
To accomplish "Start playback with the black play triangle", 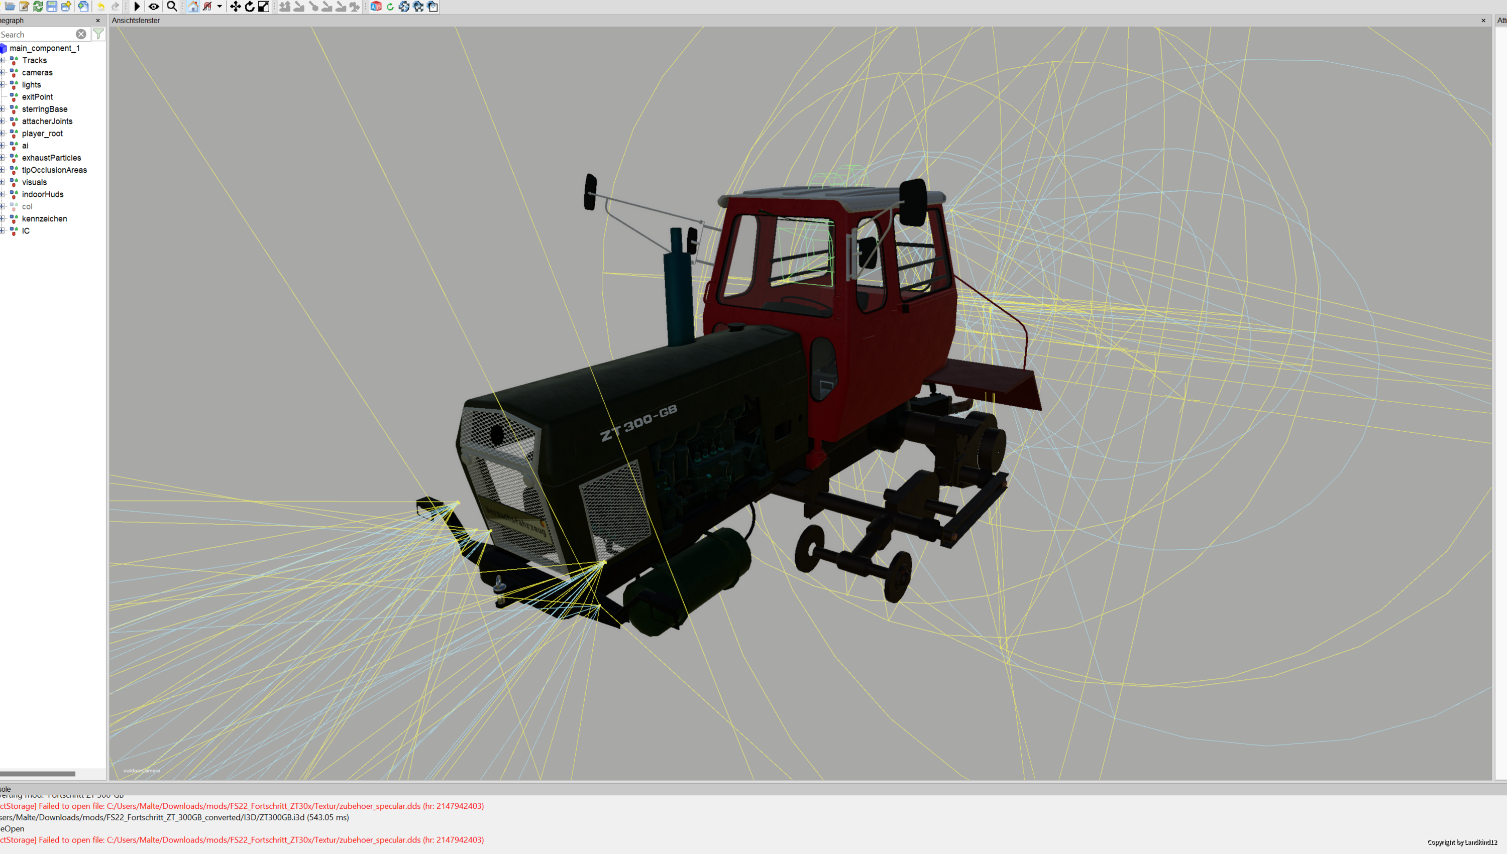I will 137,7.
